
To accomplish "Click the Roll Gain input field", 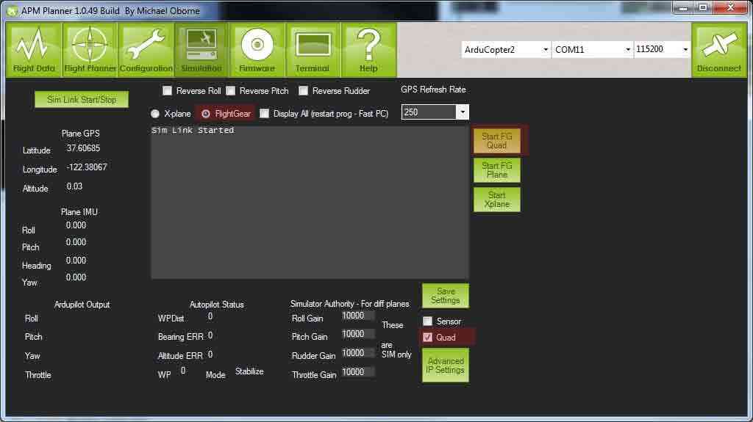I will click(x=358, y=316).
